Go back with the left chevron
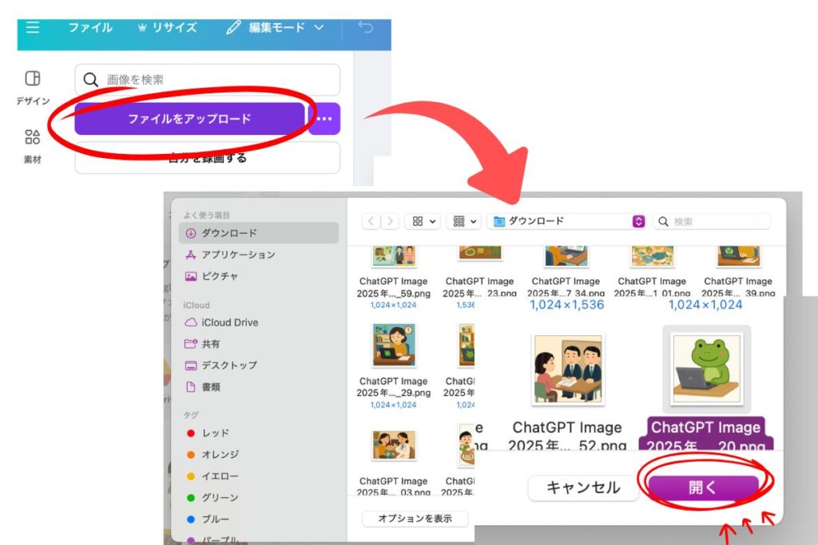Viewport: 818px width, 545px height. [372, 221]
